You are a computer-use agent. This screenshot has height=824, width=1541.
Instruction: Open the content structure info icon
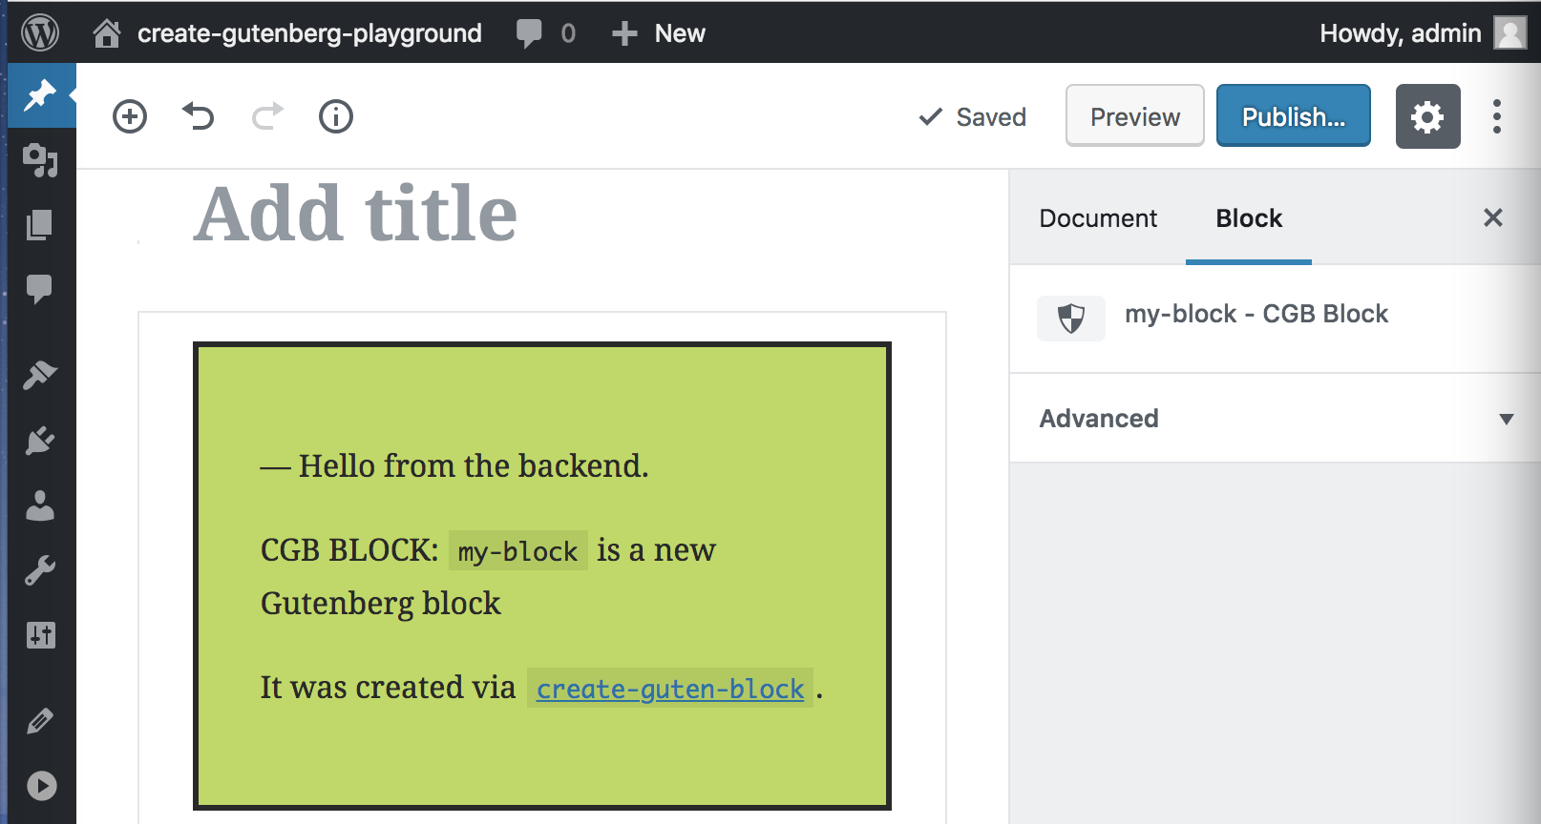pyautogui.click(x=336, y=116)
